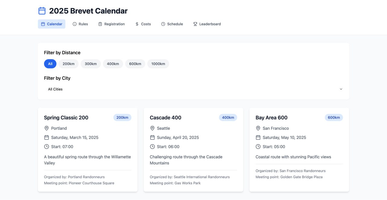Click the calendar logo beside 2025 Brevet Calendar

[x=42, y=11]
